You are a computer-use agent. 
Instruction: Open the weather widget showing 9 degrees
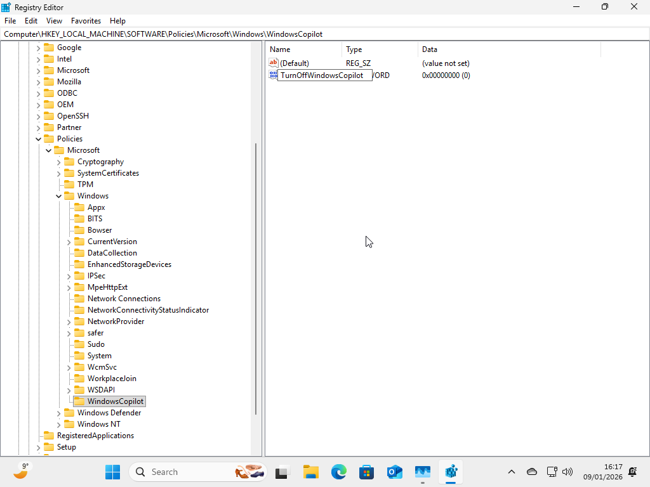click(x=21, y=472)
